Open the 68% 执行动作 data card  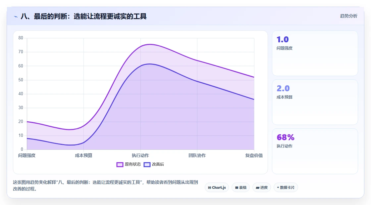(315, 151)
